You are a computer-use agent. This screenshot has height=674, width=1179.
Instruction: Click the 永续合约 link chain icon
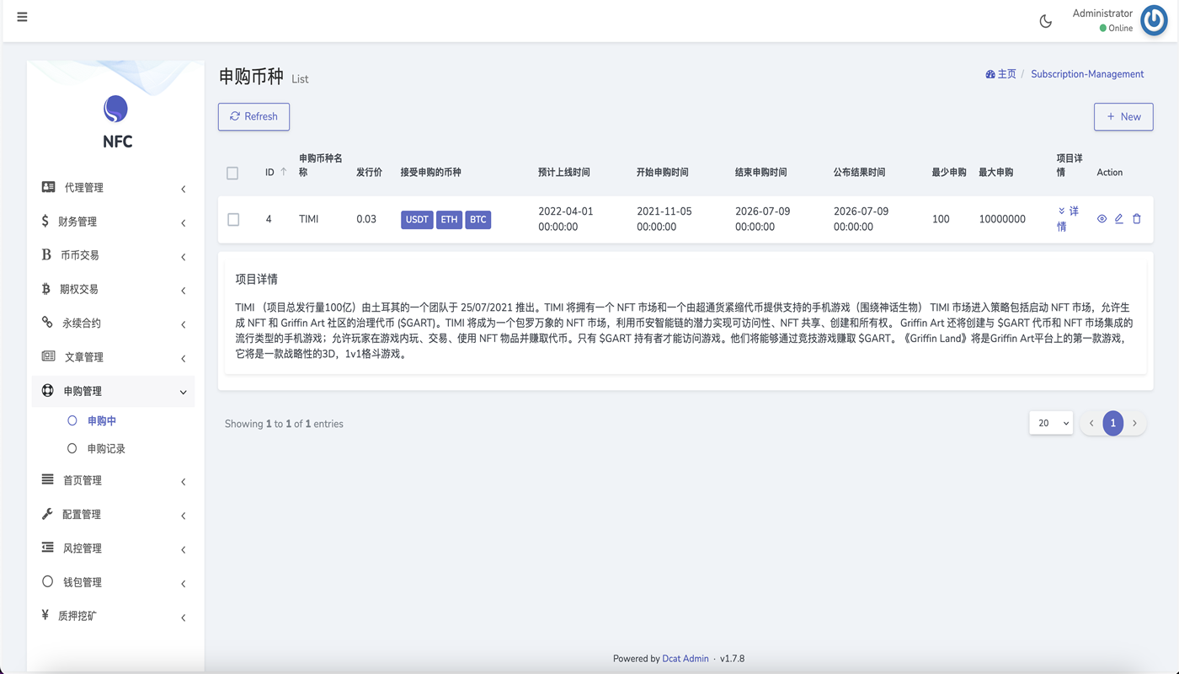point(47,322)
